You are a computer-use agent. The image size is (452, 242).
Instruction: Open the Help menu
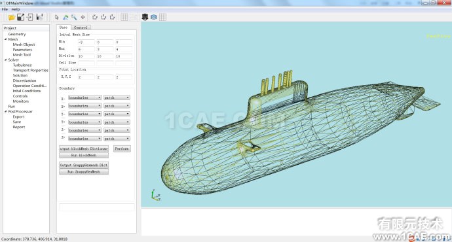point(15,9)
